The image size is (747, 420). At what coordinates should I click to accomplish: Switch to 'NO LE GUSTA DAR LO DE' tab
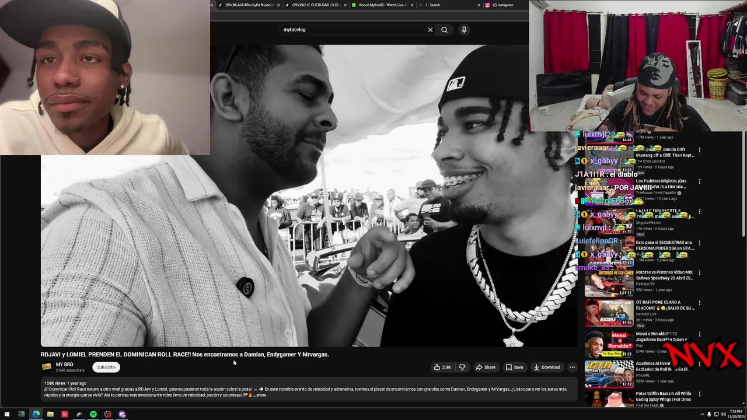click(316, 5)
